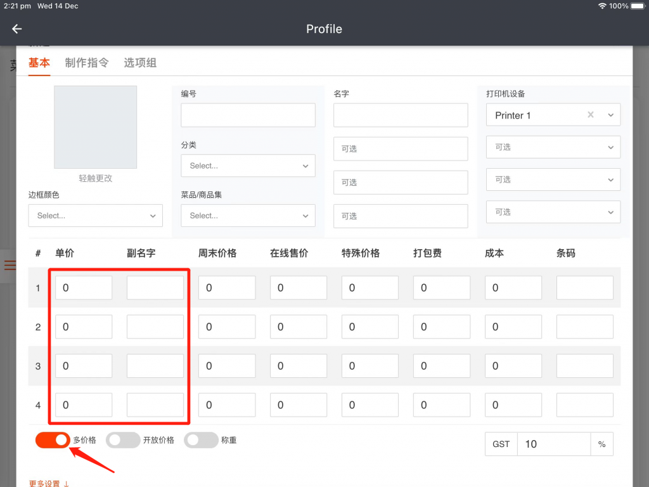
Task: Focus the first optional 名字 field
Action: click(x=401, y=148)
